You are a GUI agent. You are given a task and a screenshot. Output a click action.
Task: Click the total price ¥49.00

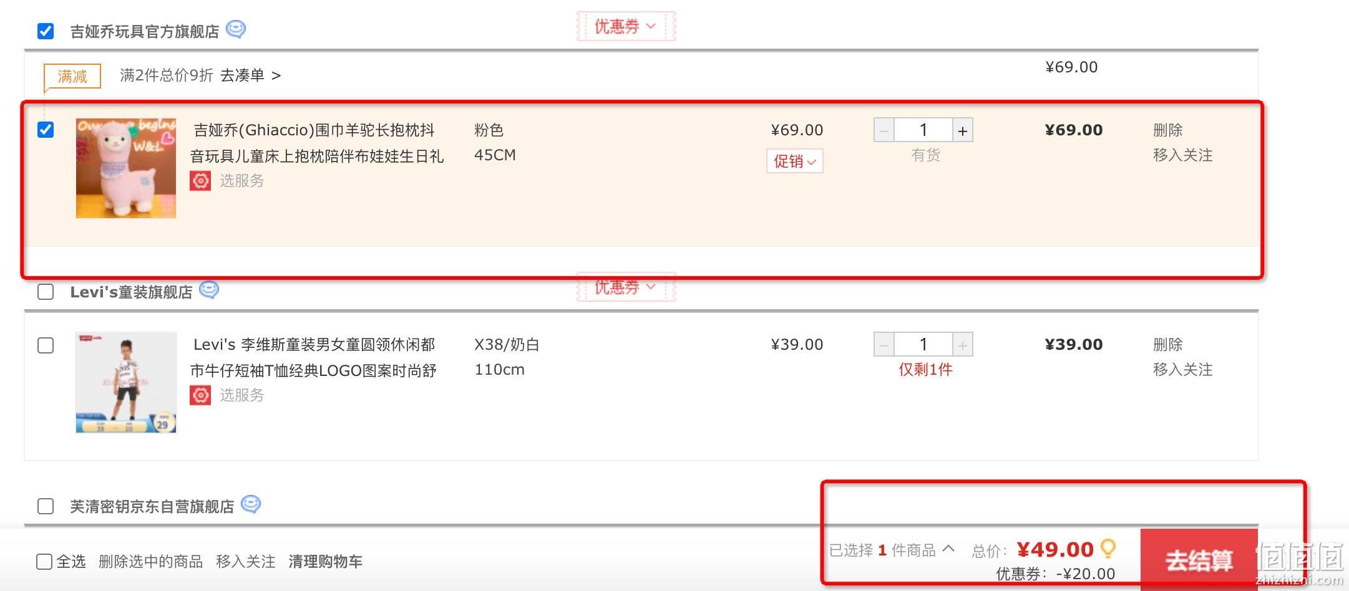coord(1055,549)
